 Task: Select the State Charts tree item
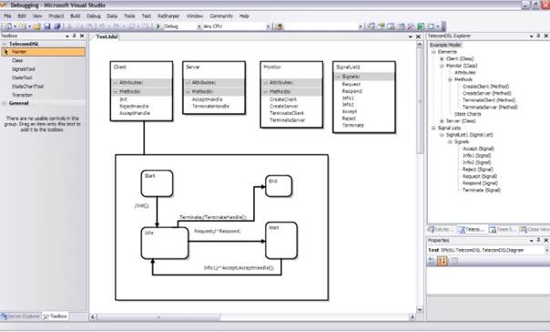point(467,114)
